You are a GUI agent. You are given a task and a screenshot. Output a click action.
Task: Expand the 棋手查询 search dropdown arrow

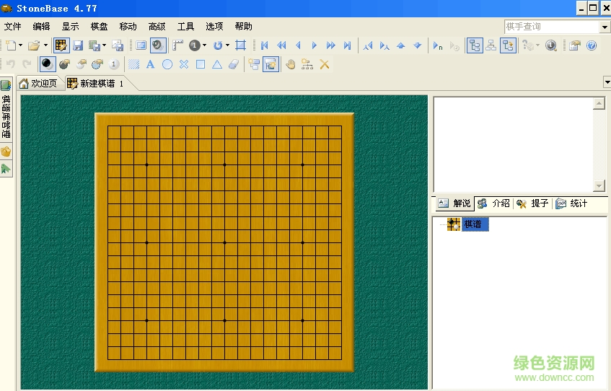605,27
